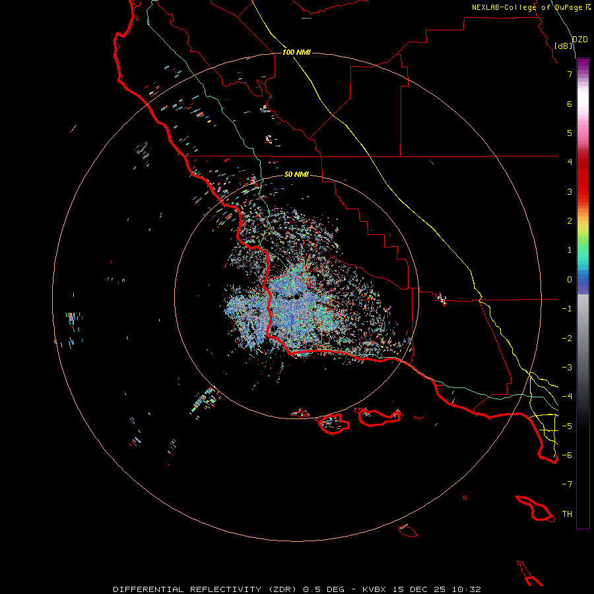
Task: Click the DZD legend title
Action: click(580, 40)
